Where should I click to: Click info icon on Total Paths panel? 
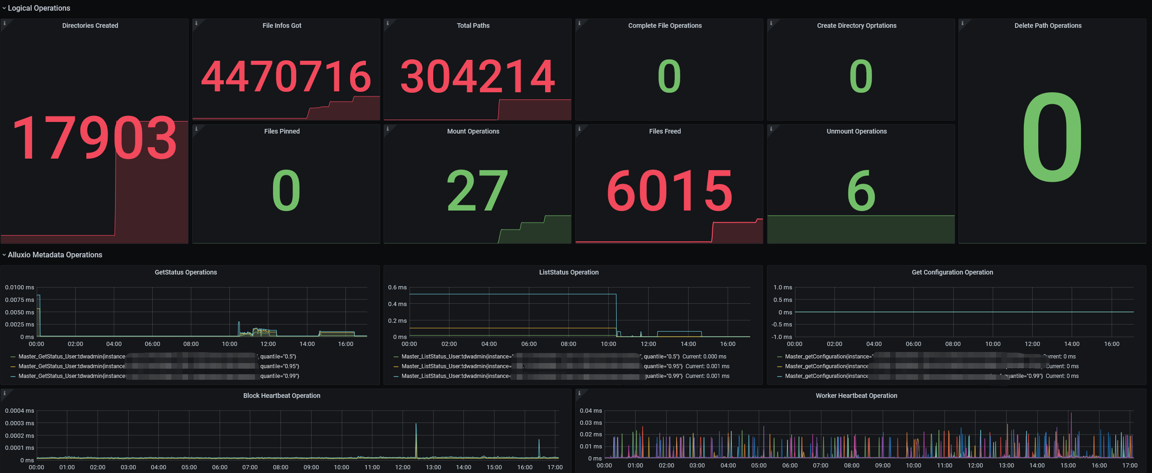[387, 23]
